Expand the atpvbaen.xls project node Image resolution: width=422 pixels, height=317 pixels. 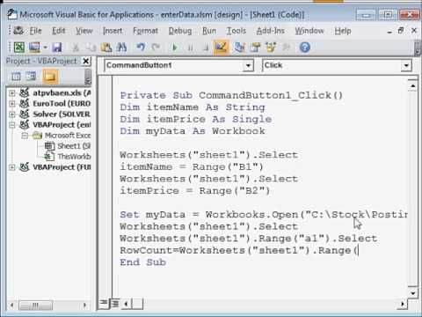point(12,93)
